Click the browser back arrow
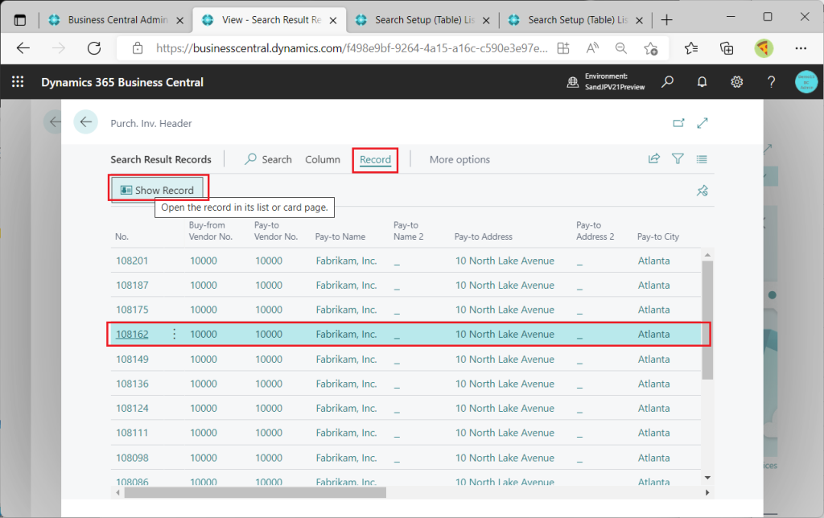The image size is (824, 518). point(23,48)
